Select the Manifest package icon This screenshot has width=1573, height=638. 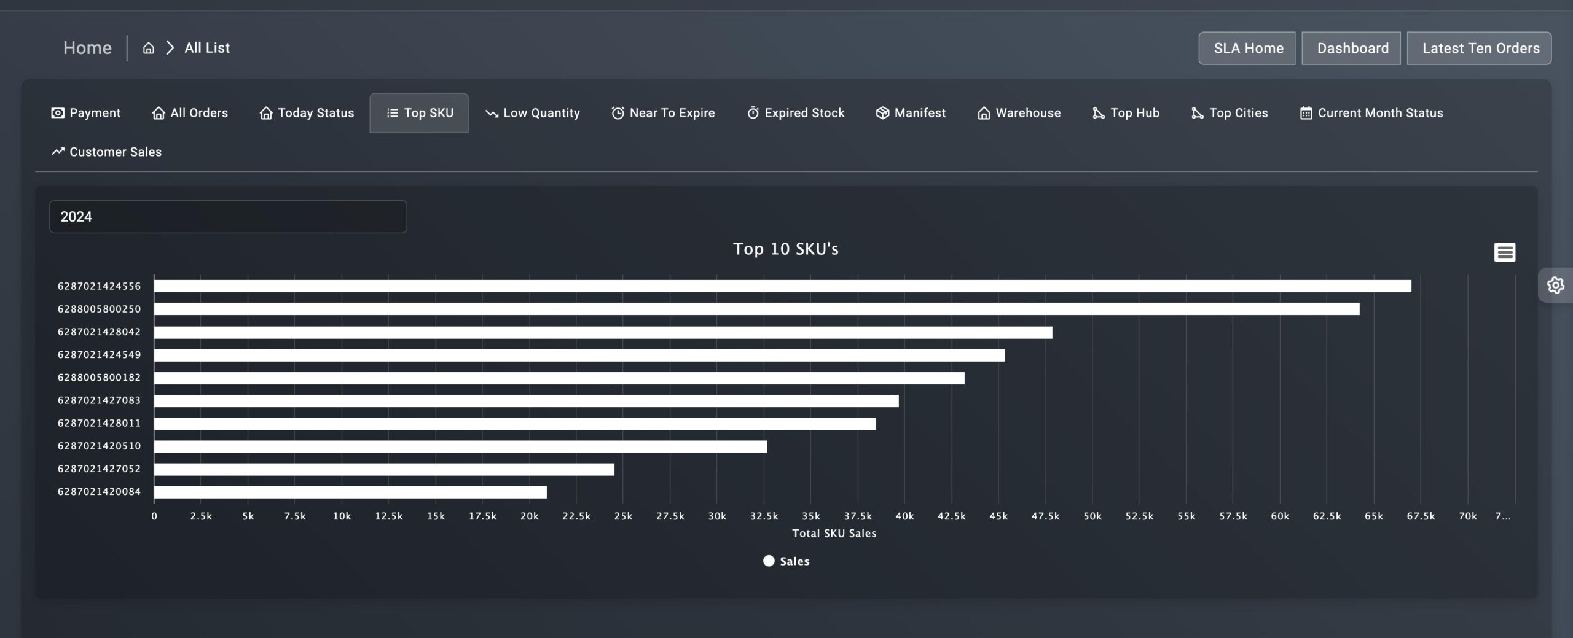point(882,112)
